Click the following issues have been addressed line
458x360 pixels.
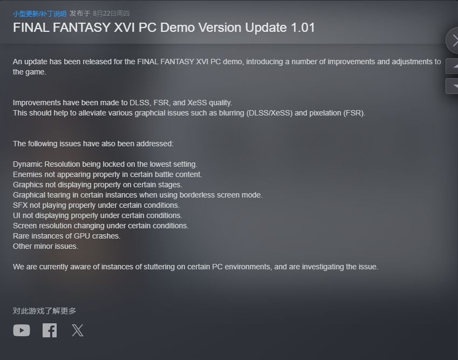93,144
